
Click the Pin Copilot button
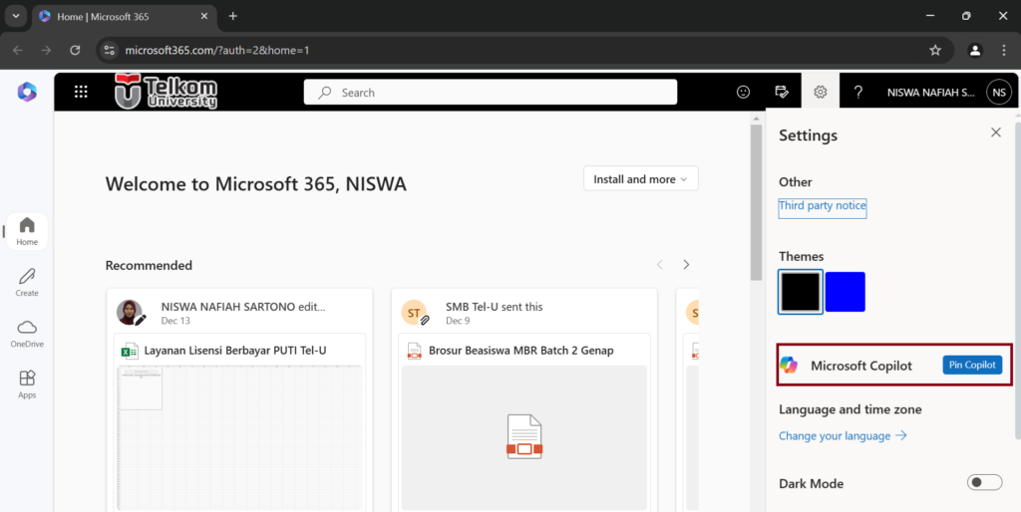tap(971, 366)
